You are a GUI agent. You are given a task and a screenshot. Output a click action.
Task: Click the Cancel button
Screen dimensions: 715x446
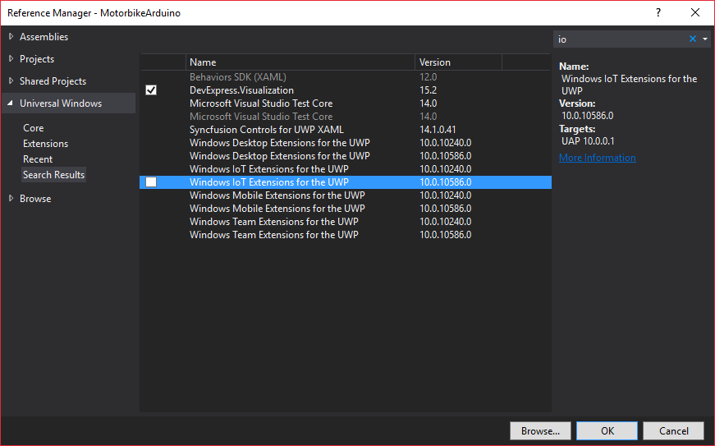coord(673,431)
